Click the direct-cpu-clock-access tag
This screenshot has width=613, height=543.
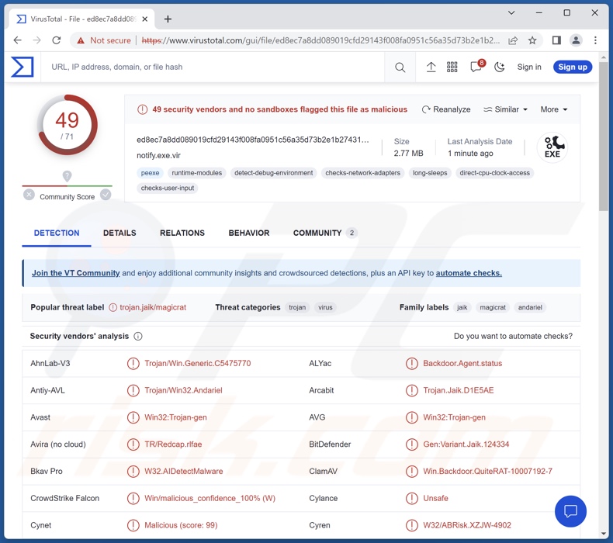494,173
